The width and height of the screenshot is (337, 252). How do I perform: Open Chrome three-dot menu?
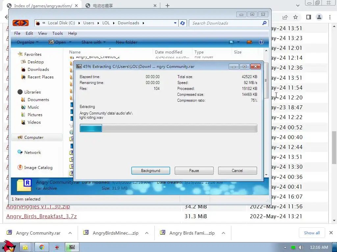tap(330, 17)
